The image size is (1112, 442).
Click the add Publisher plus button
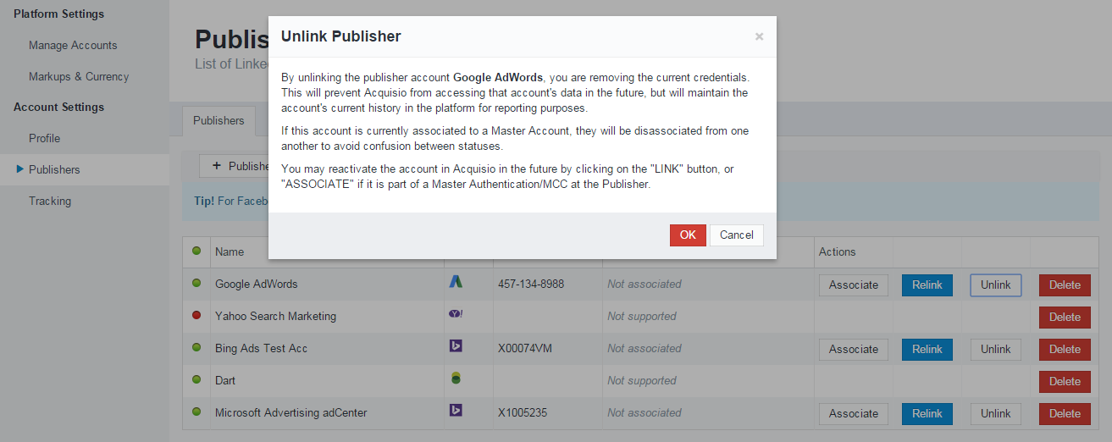coord(235,166)
